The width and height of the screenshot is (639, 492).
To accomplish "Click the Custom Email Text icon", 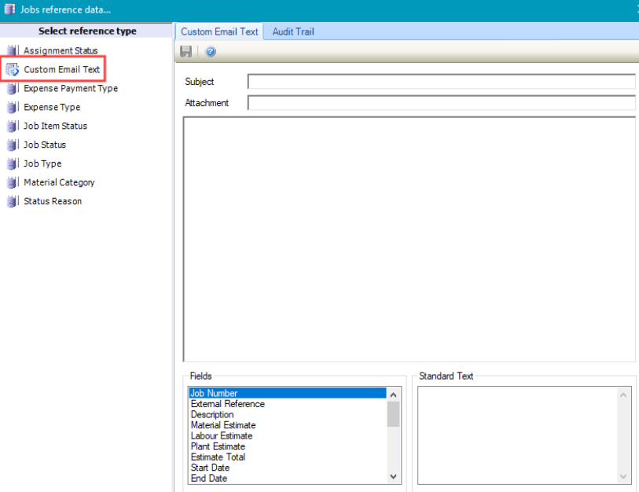I will (x=13, y=70).
